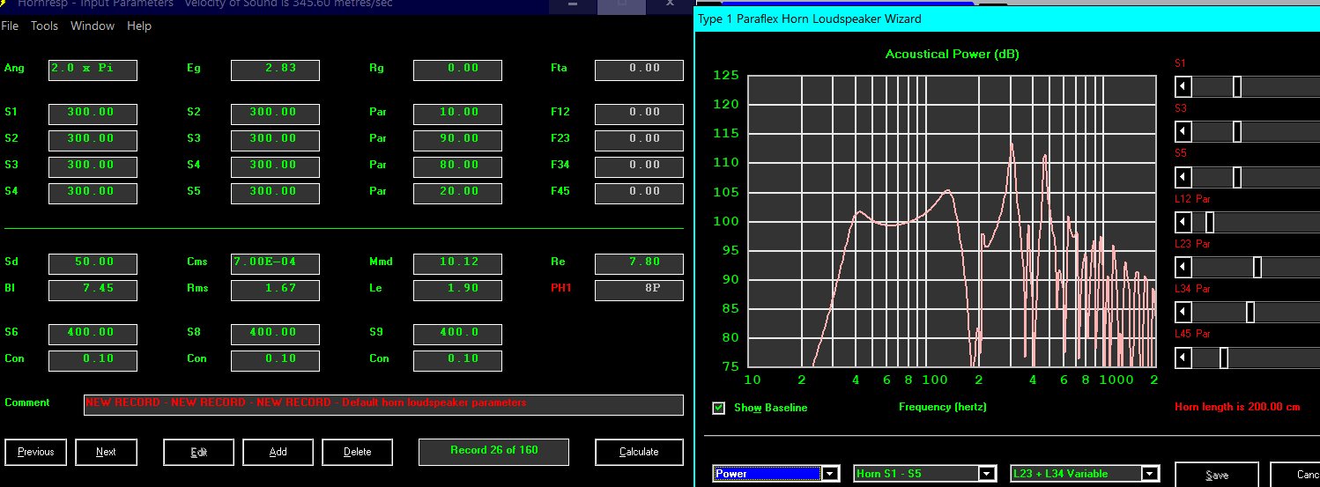The height and width of the screenshot is (487, 1320).
Task: Click the left arrow of the L34 slider
Action: pos(1183,313)
